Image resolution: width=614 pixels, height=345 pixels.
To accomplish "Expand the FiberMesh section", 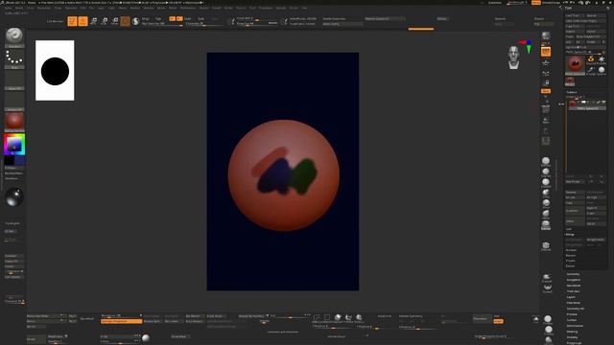I will [x=574, y=303].
